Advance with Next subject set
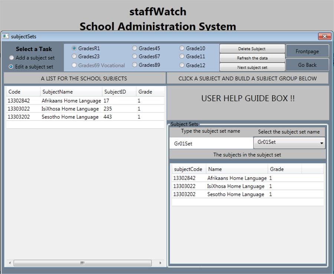The image size is (334, 274). pyautogui.click(x=252, y=67)
